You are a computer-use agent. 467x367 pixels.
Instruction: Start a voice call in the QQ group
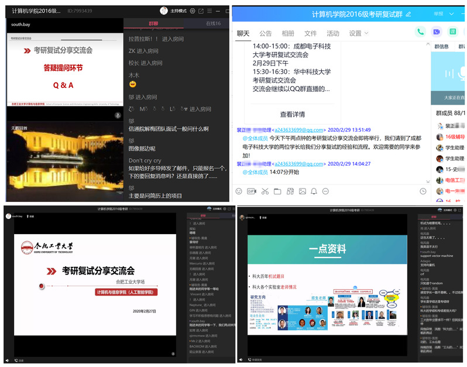(420, 32)
